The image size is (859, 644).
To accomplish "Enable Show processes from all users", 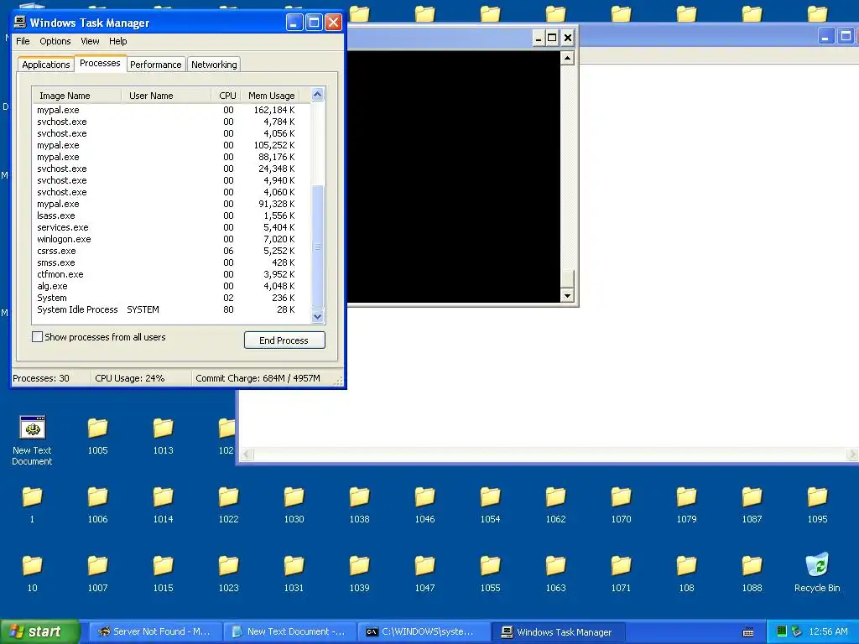I will [37, 337].
